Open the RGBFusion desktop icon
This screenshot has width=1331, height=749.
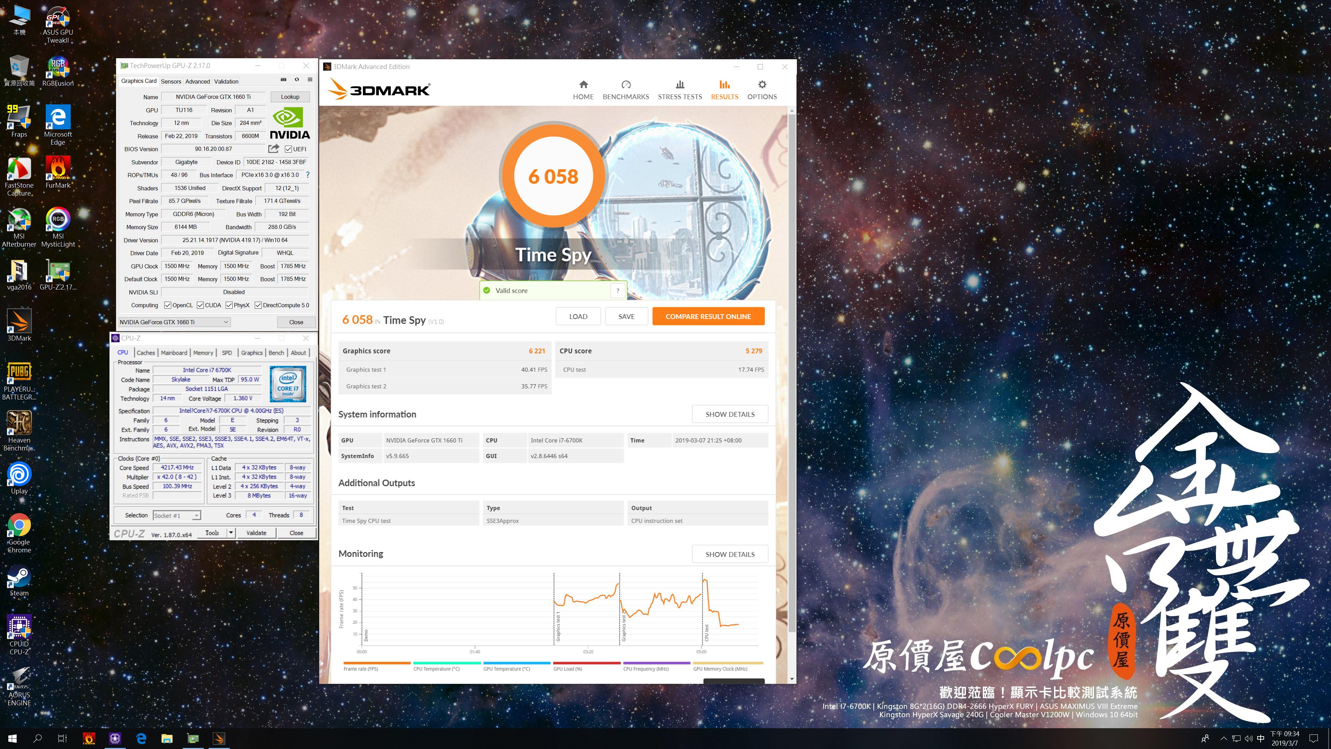58,71
